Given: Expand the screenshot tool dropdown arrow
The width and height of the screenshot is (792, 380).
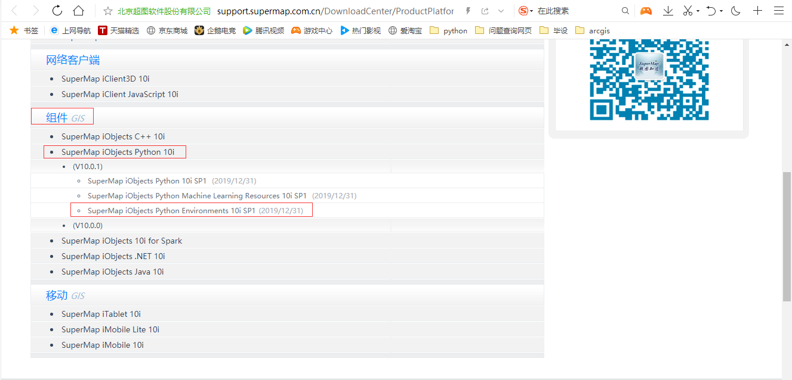Looking at the screenshot, I should 698,11.
